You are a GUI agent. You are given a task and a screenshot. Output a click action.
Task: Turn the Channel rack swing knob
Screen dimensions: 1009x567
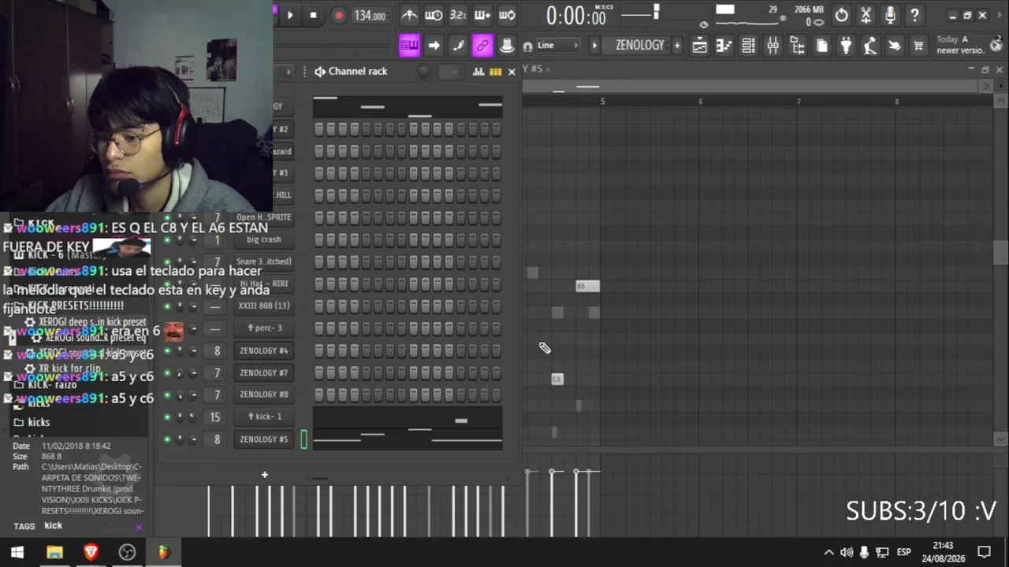424,72
